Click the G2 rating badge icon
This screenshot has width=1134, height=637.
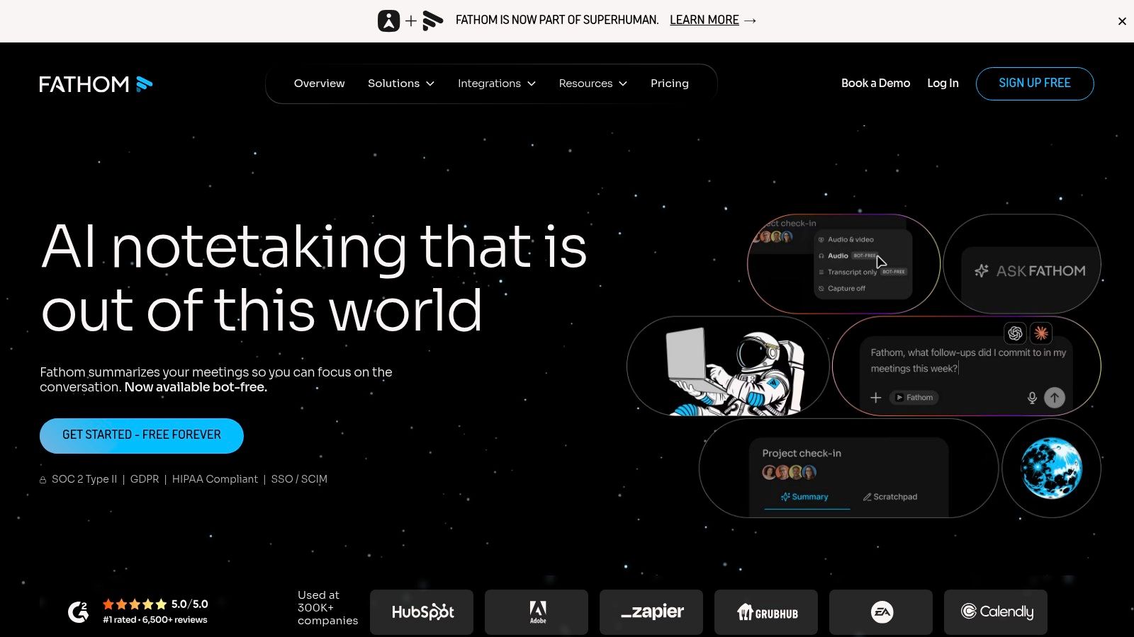[78, 612]
